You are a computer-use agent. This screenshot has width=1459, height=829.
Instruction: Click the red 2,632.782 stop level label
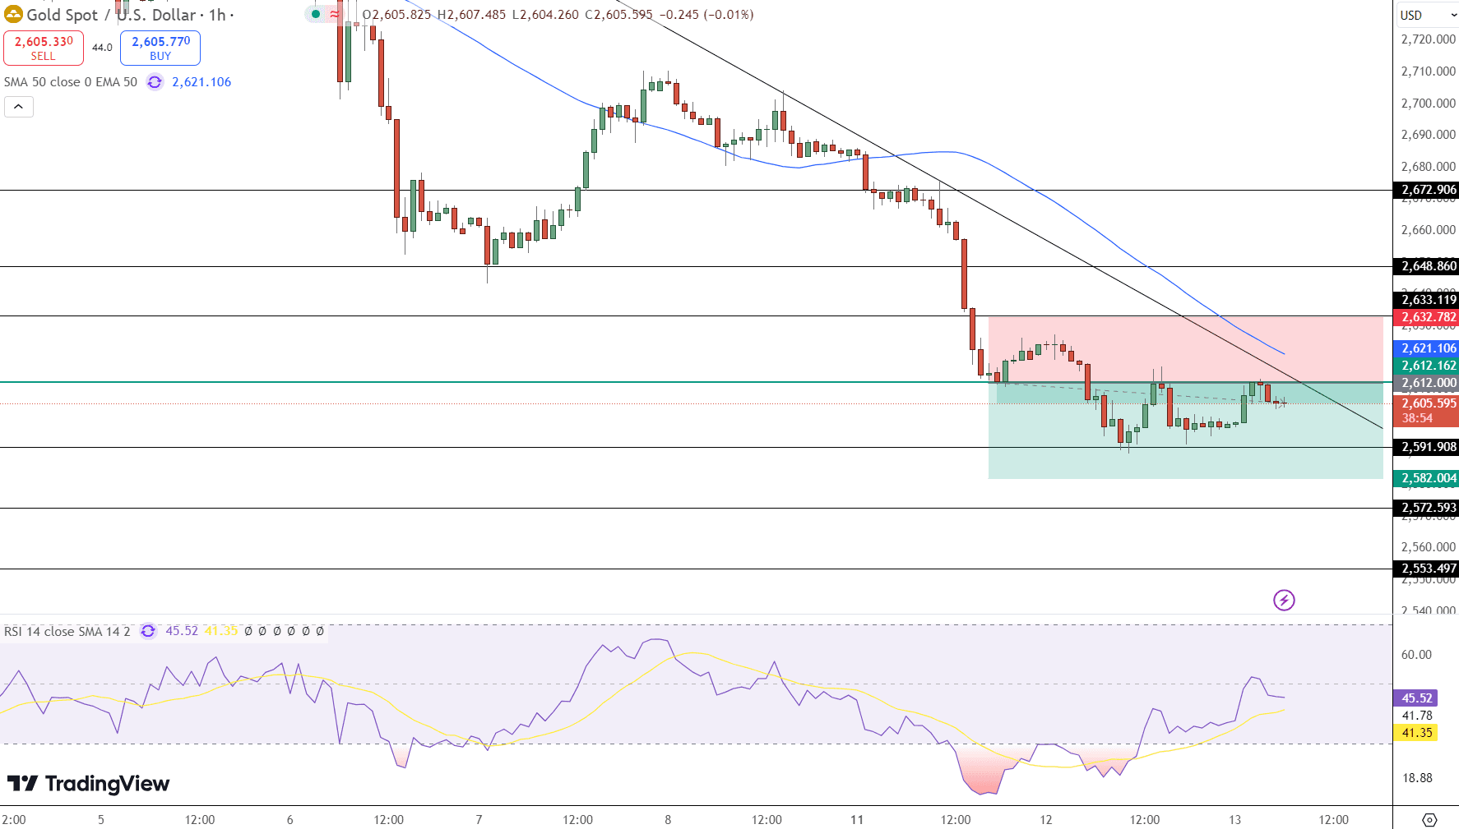coord(1427,317)
